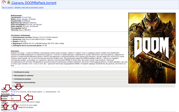Click memory requirement '8 GB ОЗУ'
179x112 pixels.
coord(23,41)
